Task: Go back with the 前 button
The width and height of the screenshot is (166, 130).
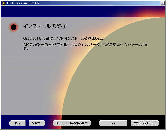Action: [113, 123]
